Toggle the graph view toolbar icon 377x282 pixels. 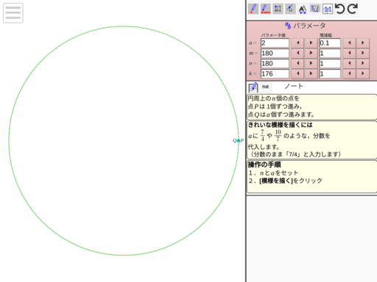point(315,9)
